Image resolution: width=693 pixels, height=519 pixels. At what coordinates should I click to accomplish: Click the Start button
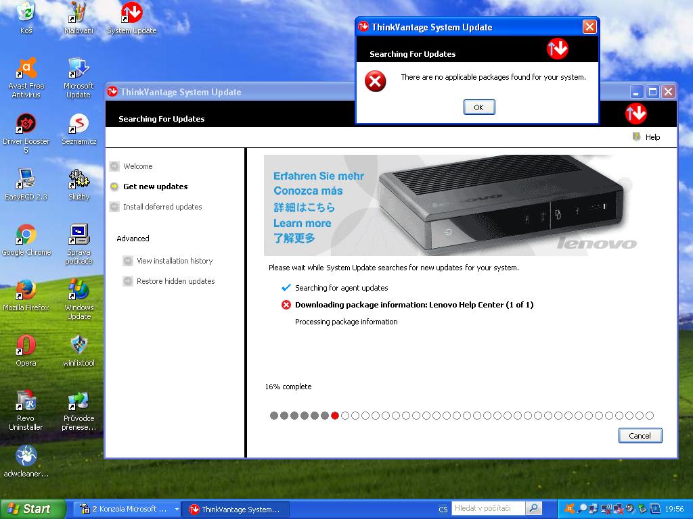coord(32,509)
